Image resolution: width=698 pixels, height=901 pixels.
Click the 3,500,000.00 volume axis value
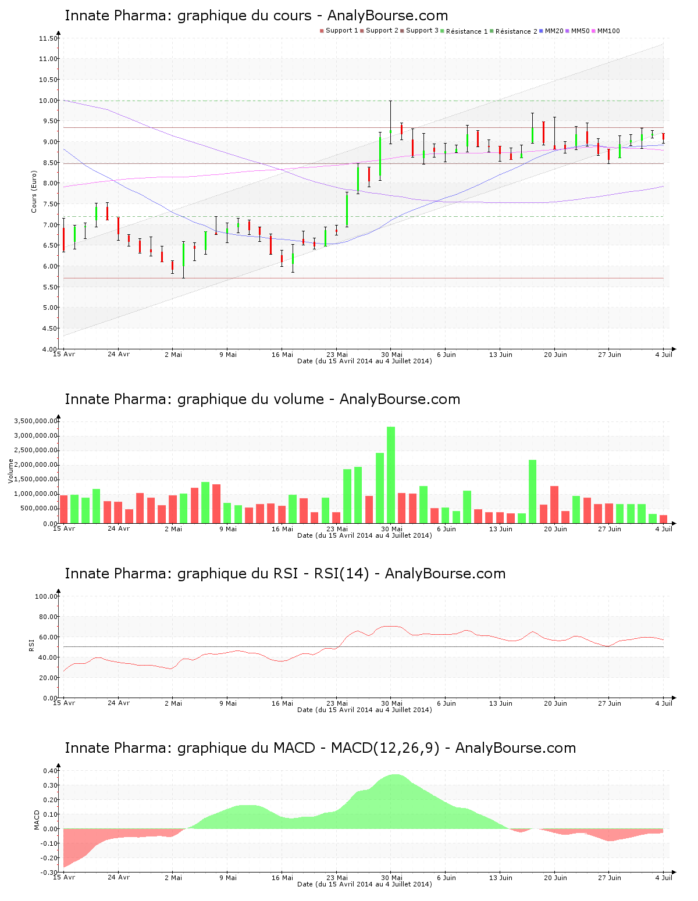[35, 421]
